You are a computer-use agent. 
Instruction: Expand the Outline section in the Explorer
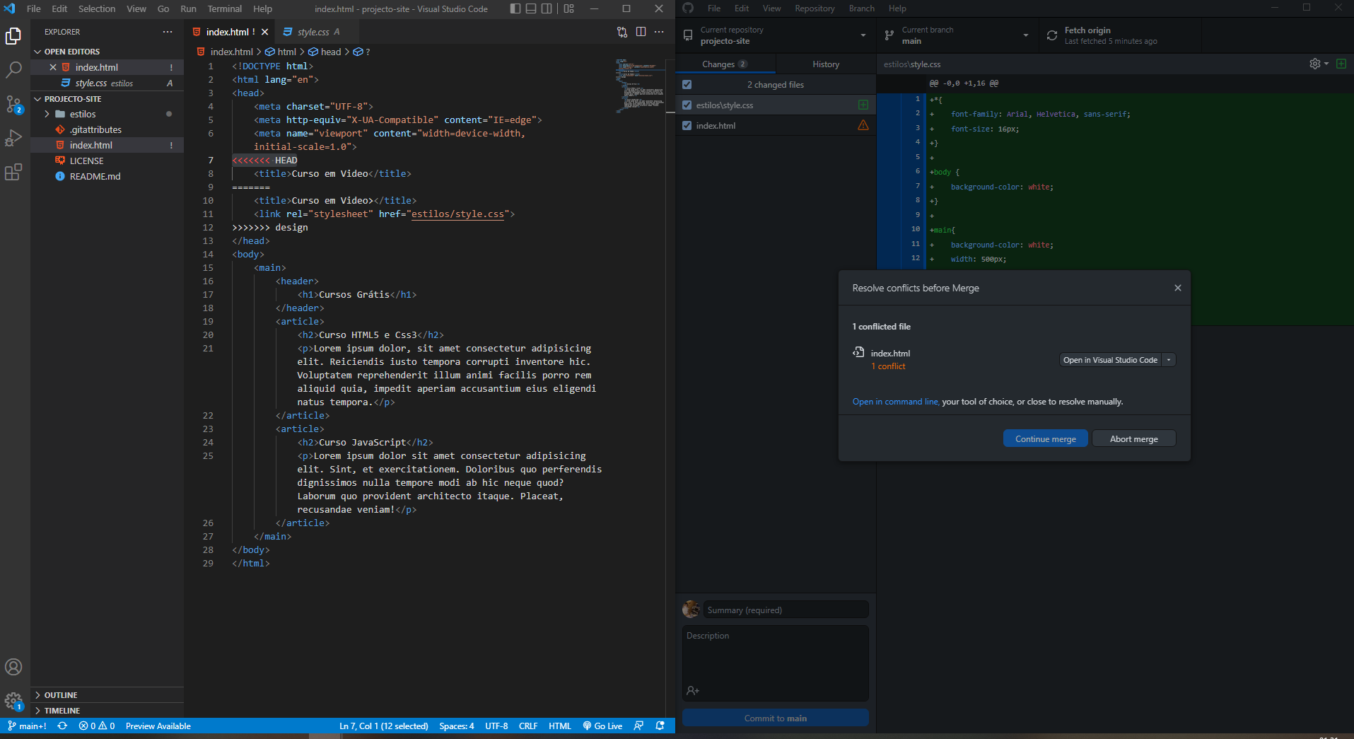tap(60, 695)
